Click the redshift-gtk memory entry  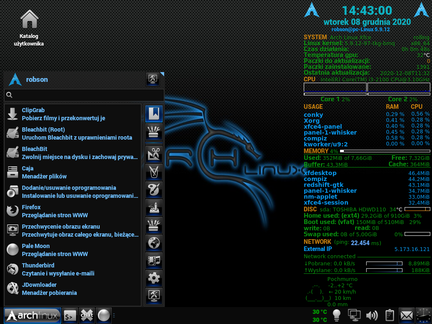[324, 185]
